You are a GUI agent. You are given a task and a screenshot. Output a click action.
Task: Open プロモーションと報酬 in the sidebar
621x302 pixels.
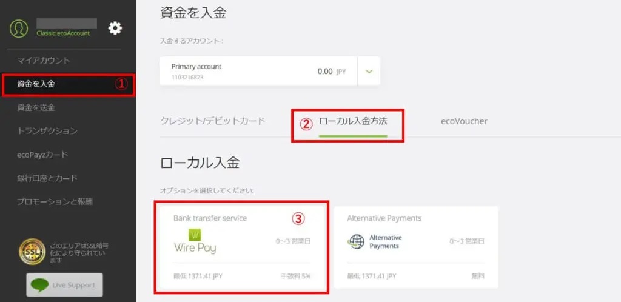coord(55,201)
